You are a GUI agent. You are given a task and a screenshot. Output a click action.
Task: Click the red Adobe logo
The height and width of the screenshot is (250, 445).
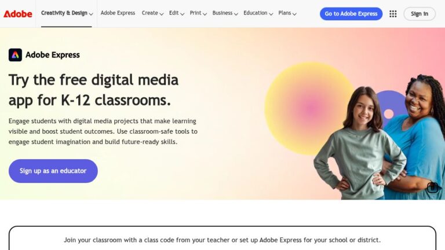tap(17, 14)
